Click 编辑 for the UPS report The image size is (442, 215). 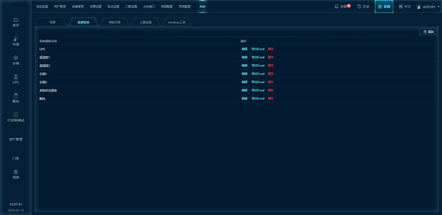click(x=244, y=49)
